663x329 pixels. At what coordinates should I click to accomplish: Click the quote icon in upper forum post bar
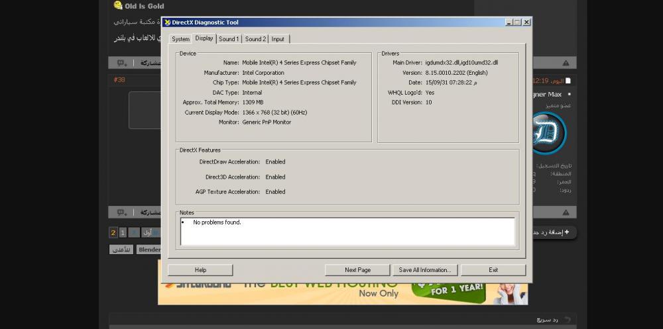(x=122, y=63)
